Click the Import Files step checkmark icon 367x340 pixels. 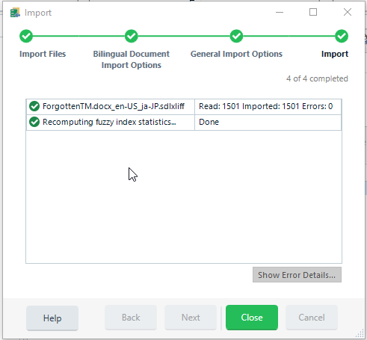click(x=26, y=37)
